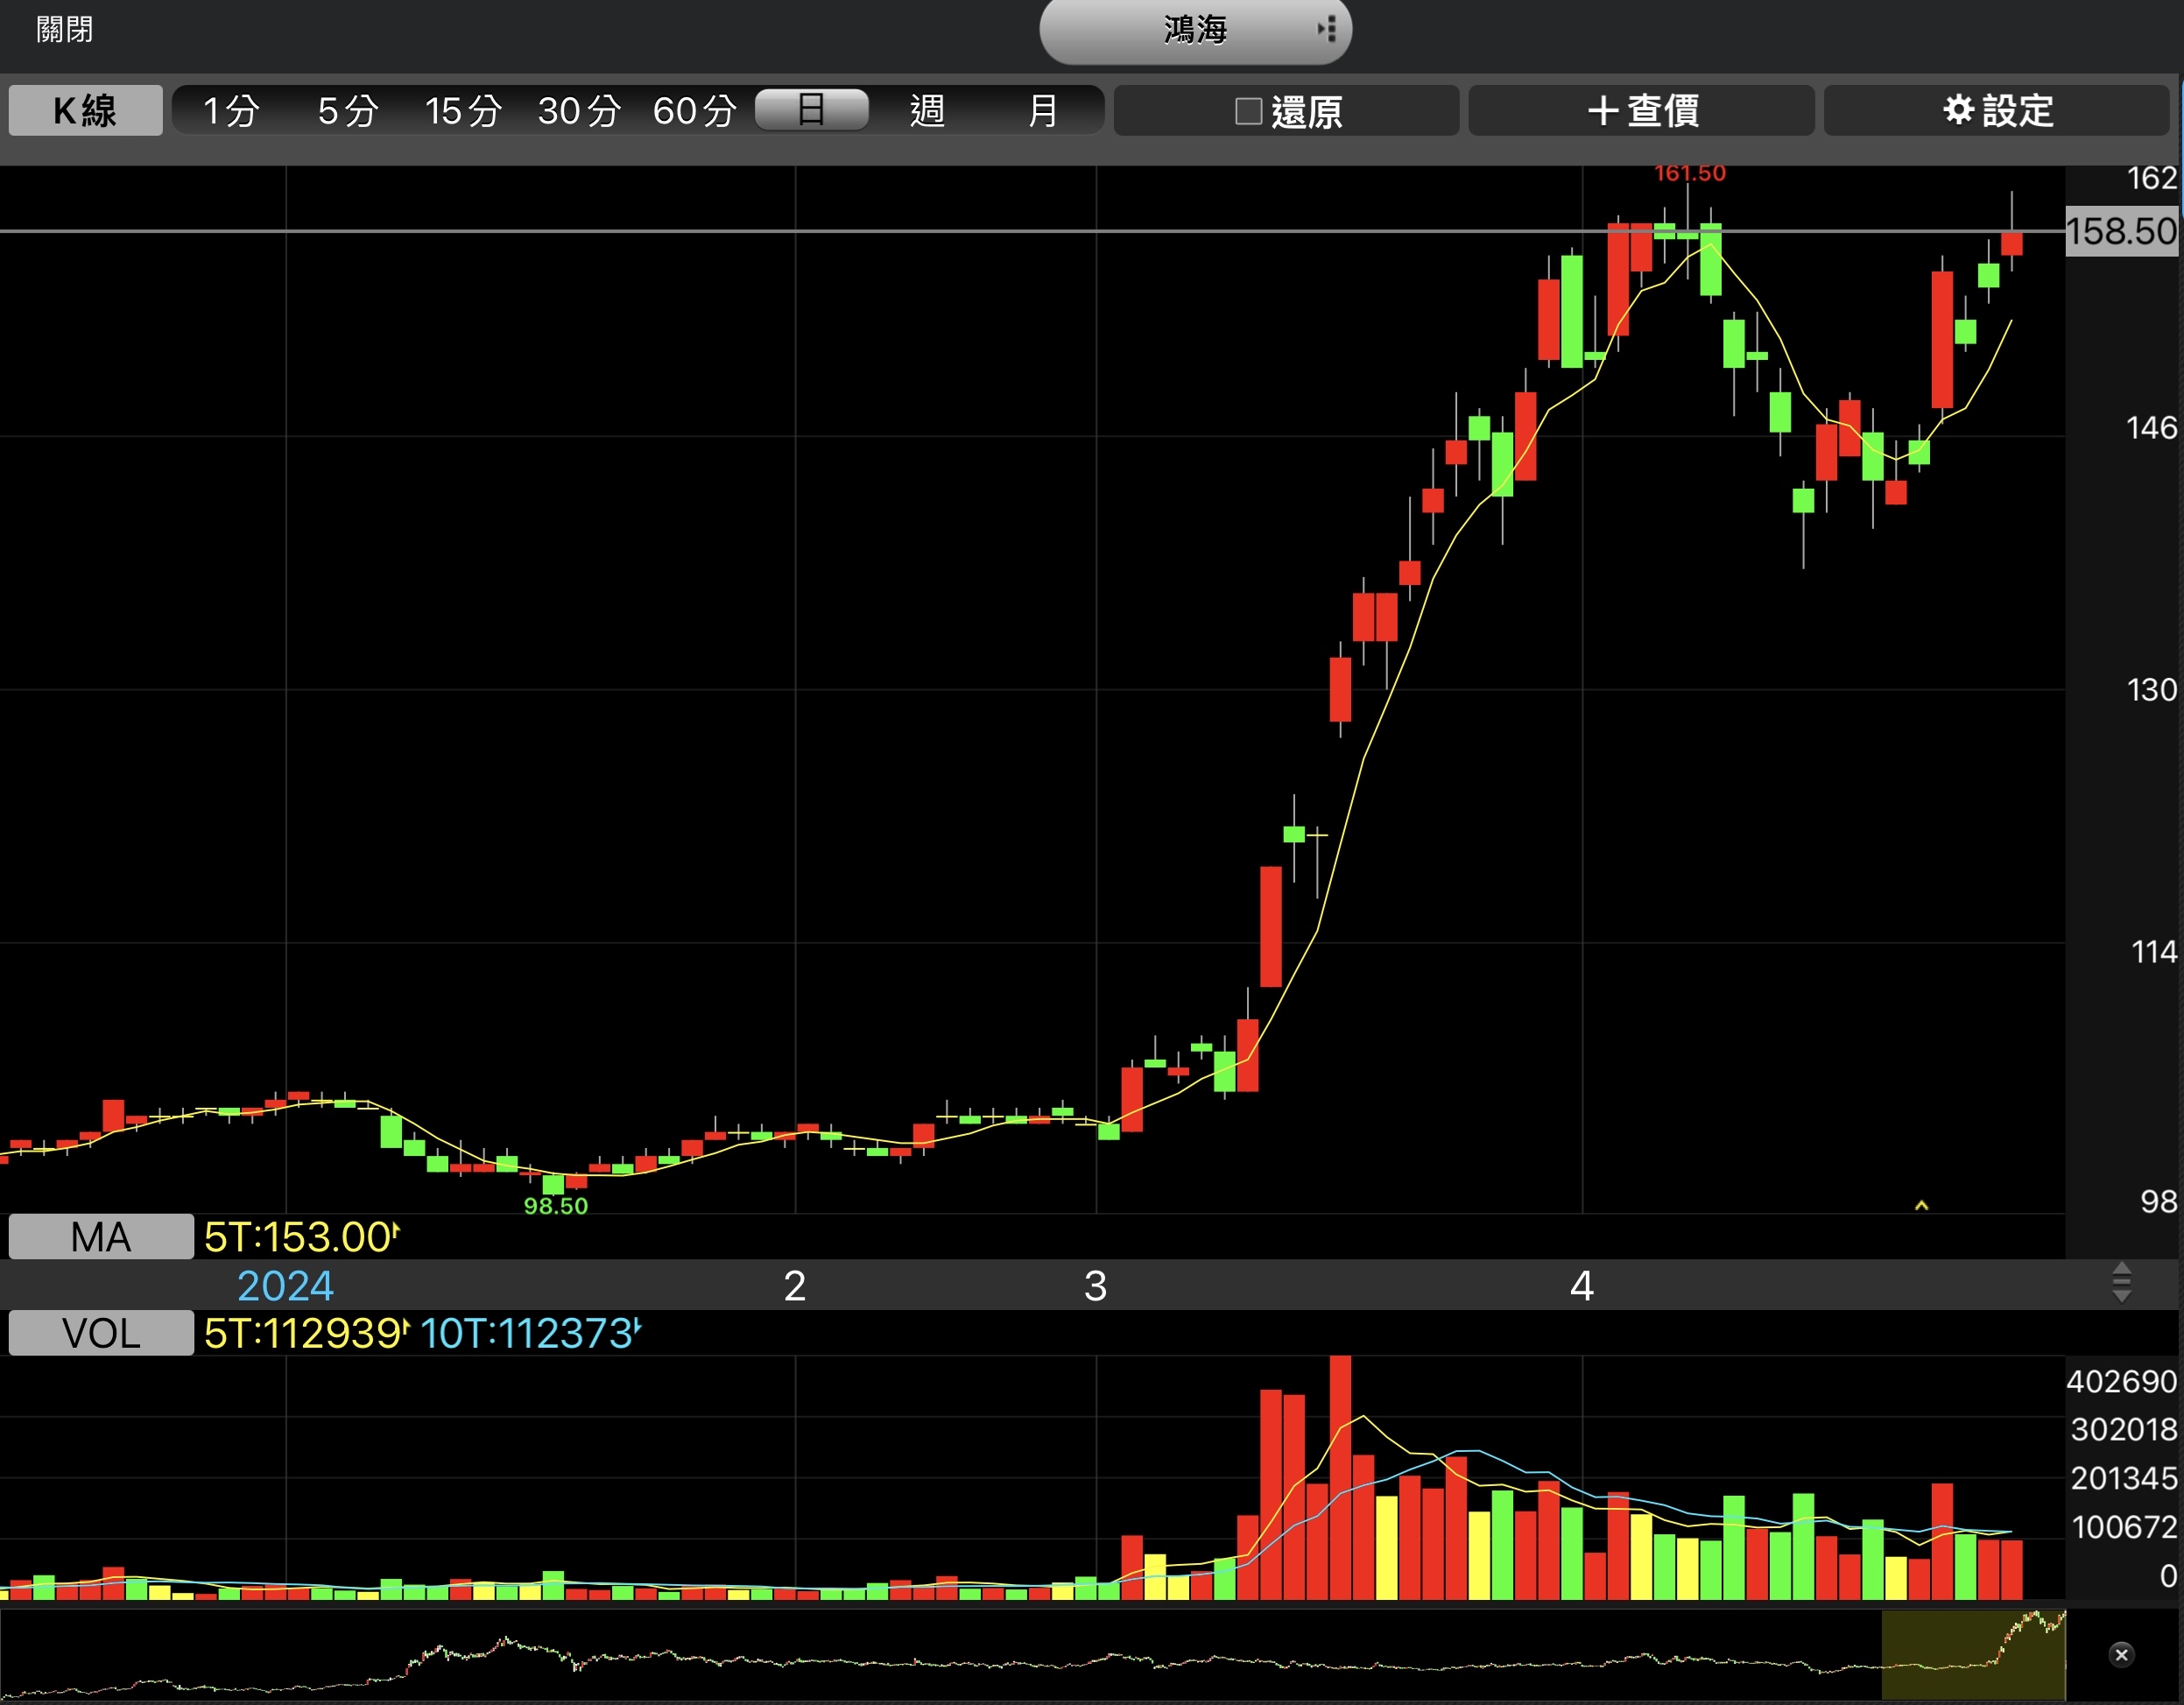The image size is (2184, 1705).
Task: Click the panel resize up-down arrows
Action: [2121, 1283]
